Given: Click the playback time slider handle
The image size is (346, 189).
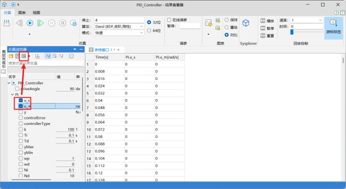Looking at the screenshot, I should (291, 32).
